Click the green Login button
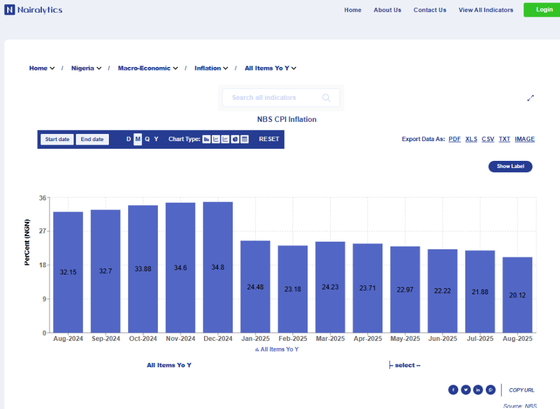This screenshot has height=409, width=560. coord(544,10)
